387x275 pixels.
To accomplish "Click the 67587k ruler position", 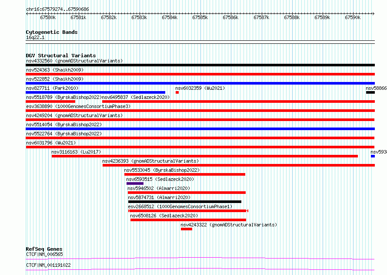I will (261, 17).
